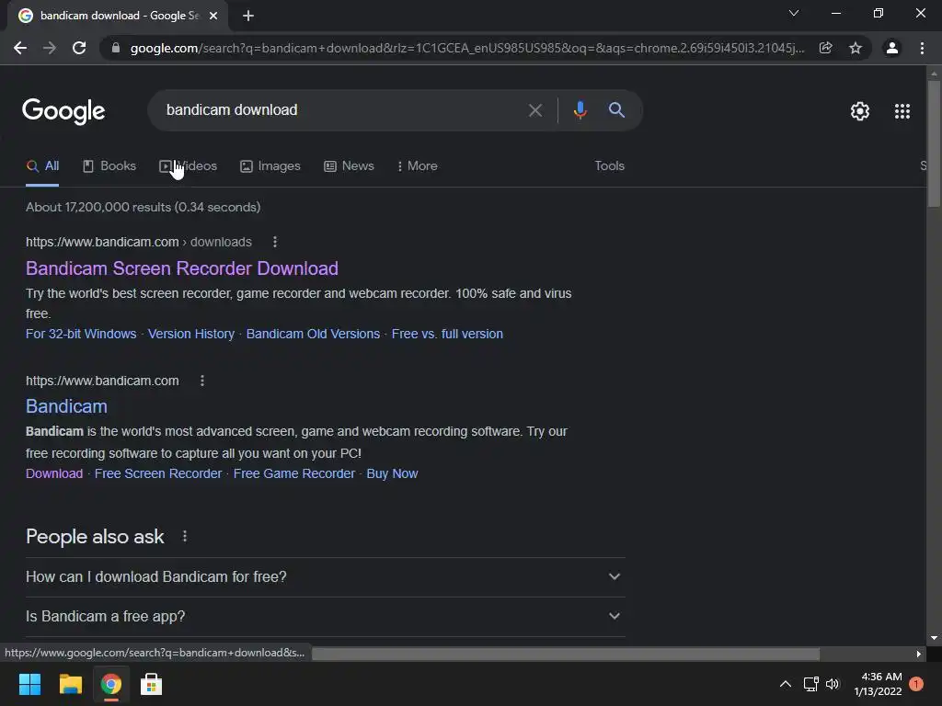Select the All results tab

pos(42,166)
